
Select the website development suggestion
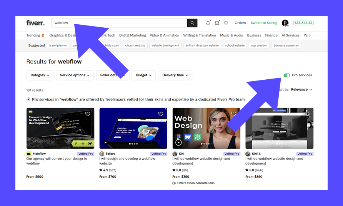(x=165, y=45)
